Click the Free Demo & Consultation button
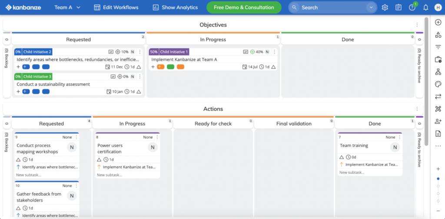This screenshot has height=219, width=445. pos(244,8)
